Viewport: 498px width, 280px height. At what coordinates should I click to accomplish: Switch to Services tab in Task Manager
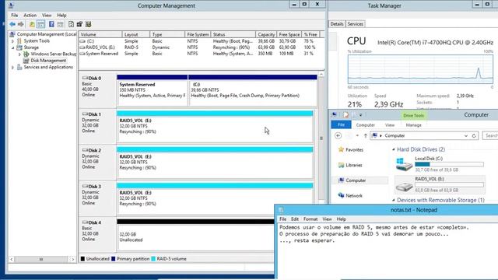pyautogui.click(x=355, y=24)
